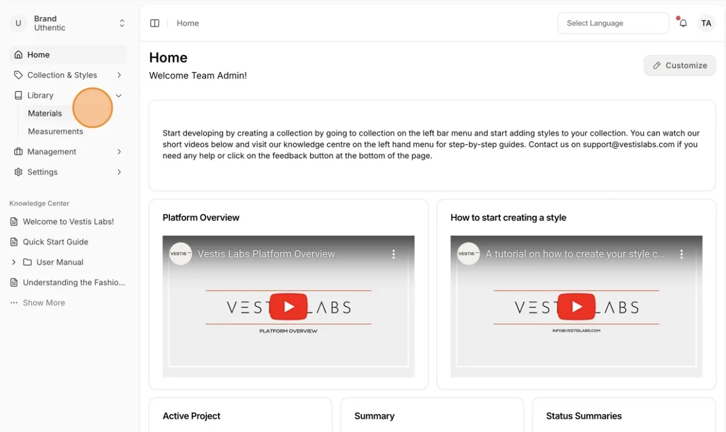The image size is (726, 432).
Task: Open options menu on style tutorial video
Action: (682, 254)
